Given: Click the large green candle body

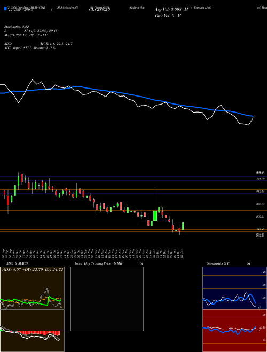Looking at the screenshot, I should point(155,216).
